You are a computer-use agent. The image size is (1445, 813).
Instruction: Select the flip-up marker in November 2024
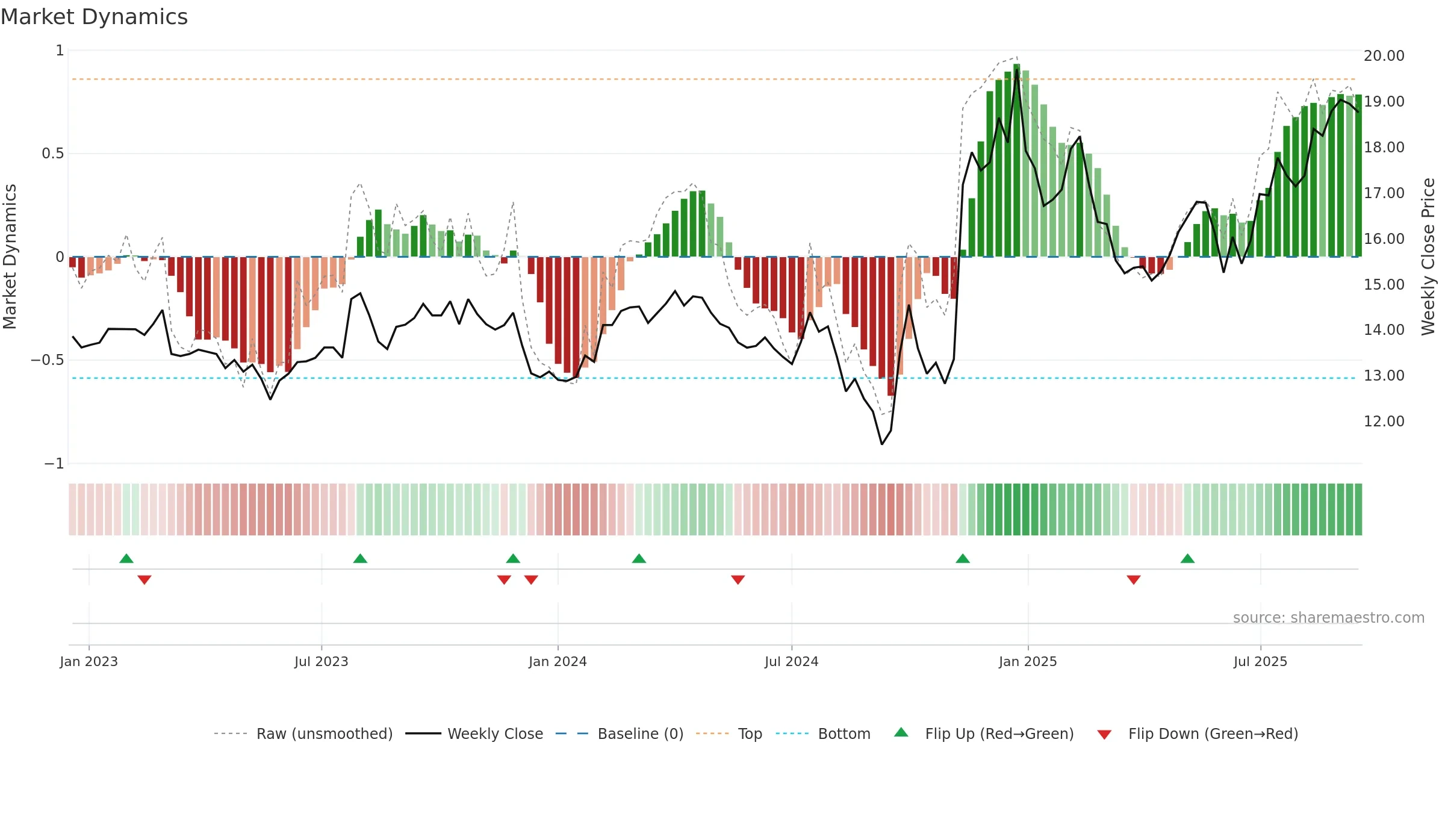point(963,558)
